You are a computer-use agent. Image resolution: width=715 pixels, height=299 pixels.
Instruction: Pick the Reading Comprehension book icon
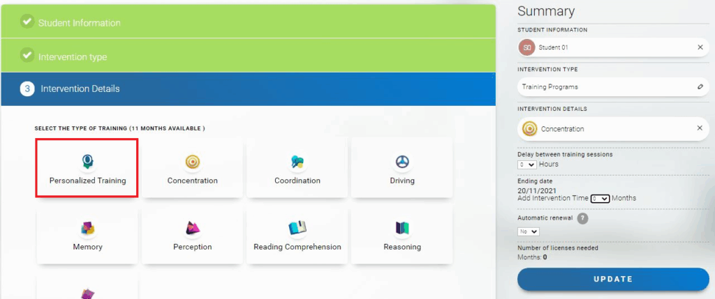[297, 228]
